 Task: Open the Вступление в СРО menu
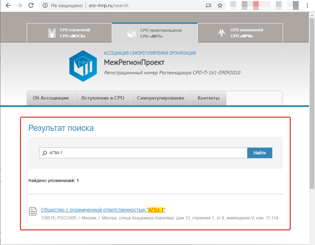(x=103, y=98)
